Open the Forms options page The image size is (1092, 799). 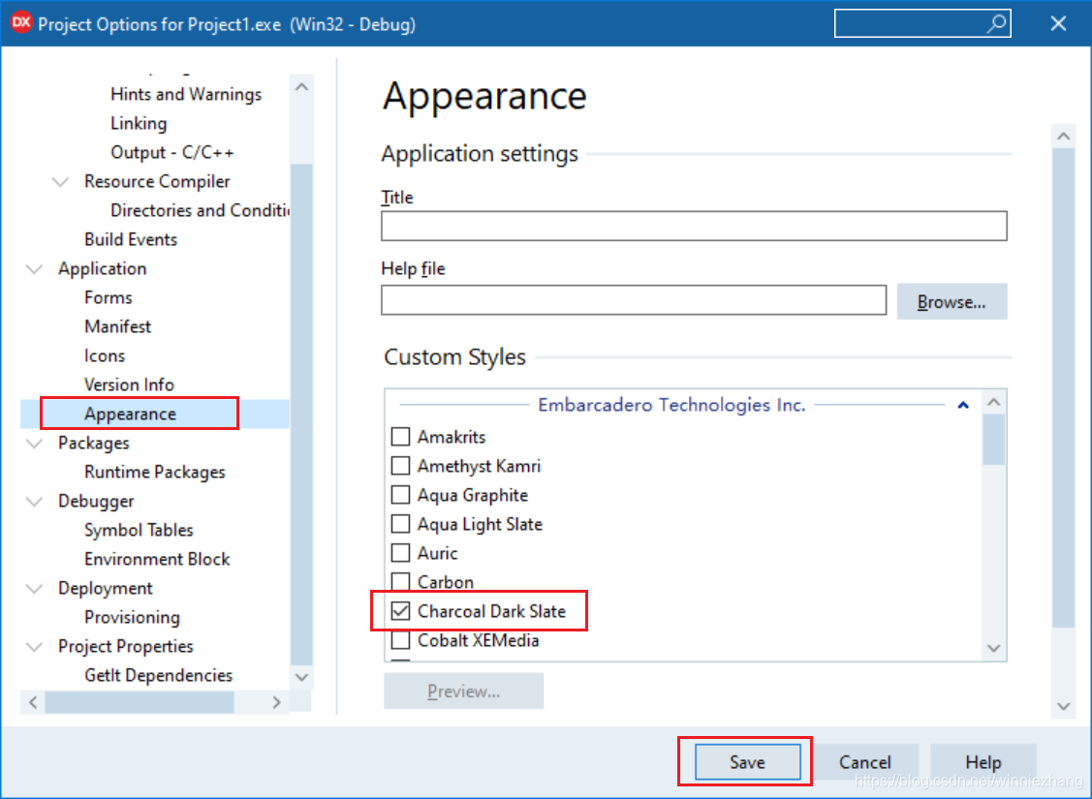pyautogui.click(x=108, y=297)
